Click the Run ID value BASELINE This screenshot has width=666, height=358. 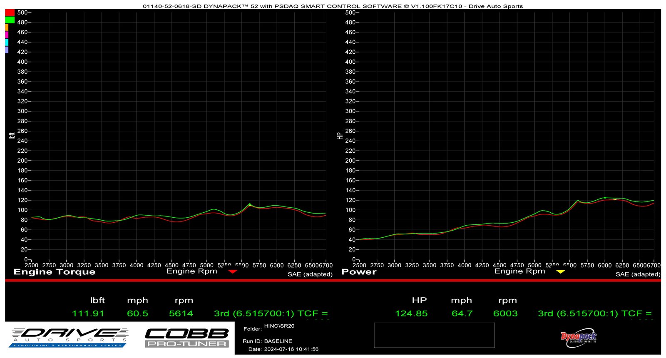coord(278,341)
